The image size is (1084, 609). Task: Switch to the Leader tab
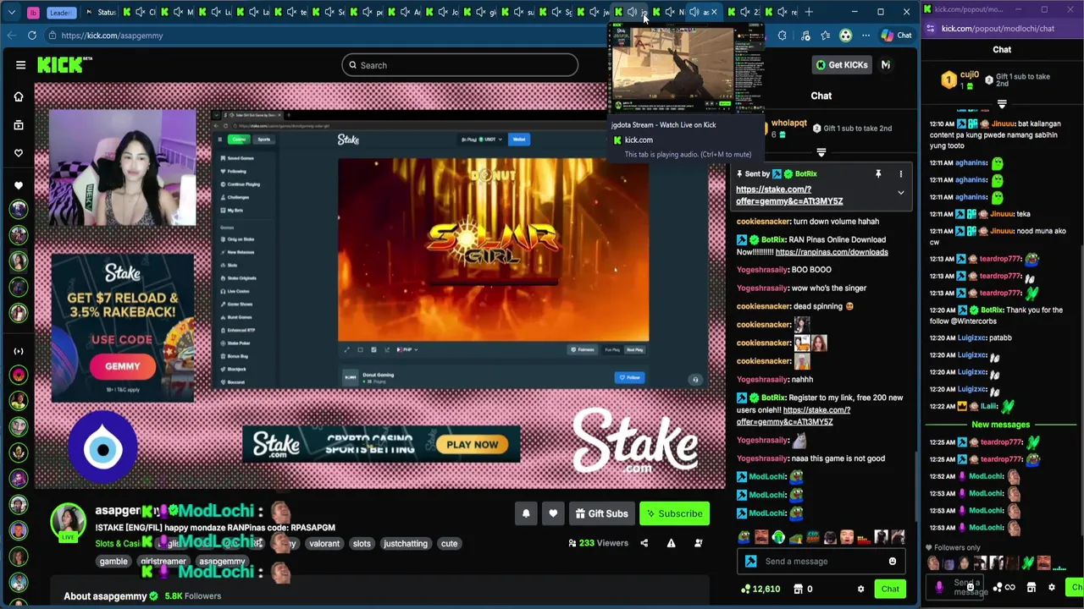[61, 12]
